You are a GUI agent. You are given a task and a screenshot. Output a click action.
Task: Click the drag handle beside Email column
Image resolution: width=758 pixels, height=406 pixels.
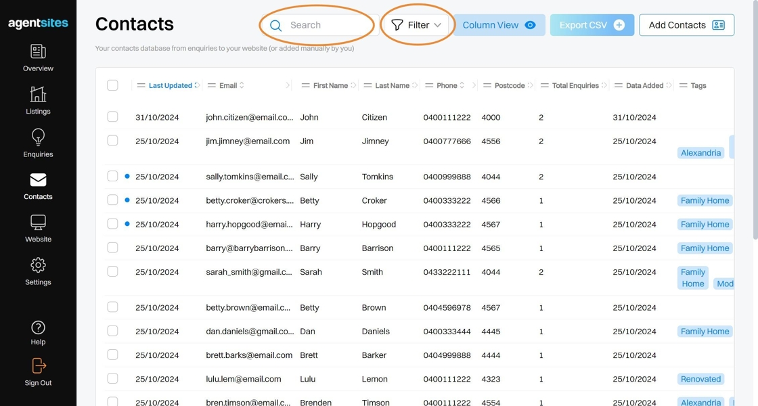[x=211, y=85]
